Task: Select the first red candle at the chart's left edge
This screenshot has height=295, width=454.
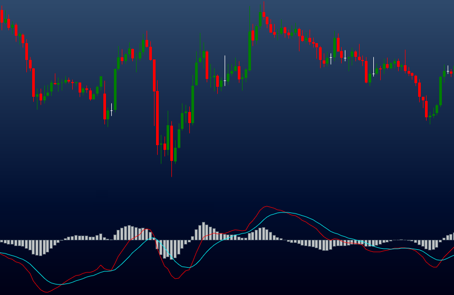Action: tap(2, 16)
